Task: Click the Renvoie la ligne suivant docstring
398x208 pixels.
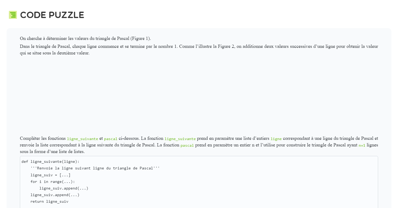Action: coord(95,168)
